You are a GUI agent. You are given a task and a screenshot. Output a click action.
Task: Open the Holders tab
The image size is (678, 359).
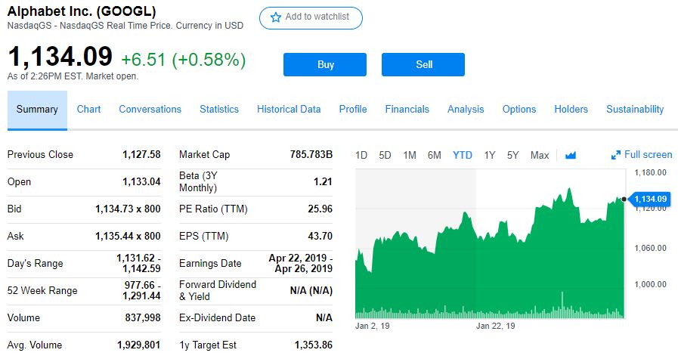point(571,110)
